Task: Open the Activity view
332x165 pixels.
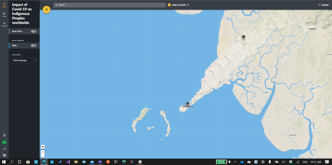Action: point(4,24)
